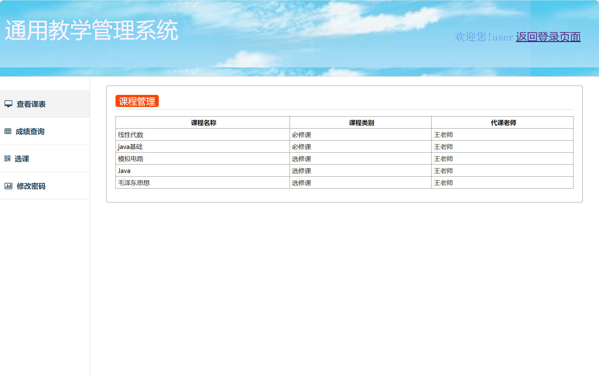Open 成绩查询 from the sidebar
The image size is (599, 376).
click(x=30, y=132)
